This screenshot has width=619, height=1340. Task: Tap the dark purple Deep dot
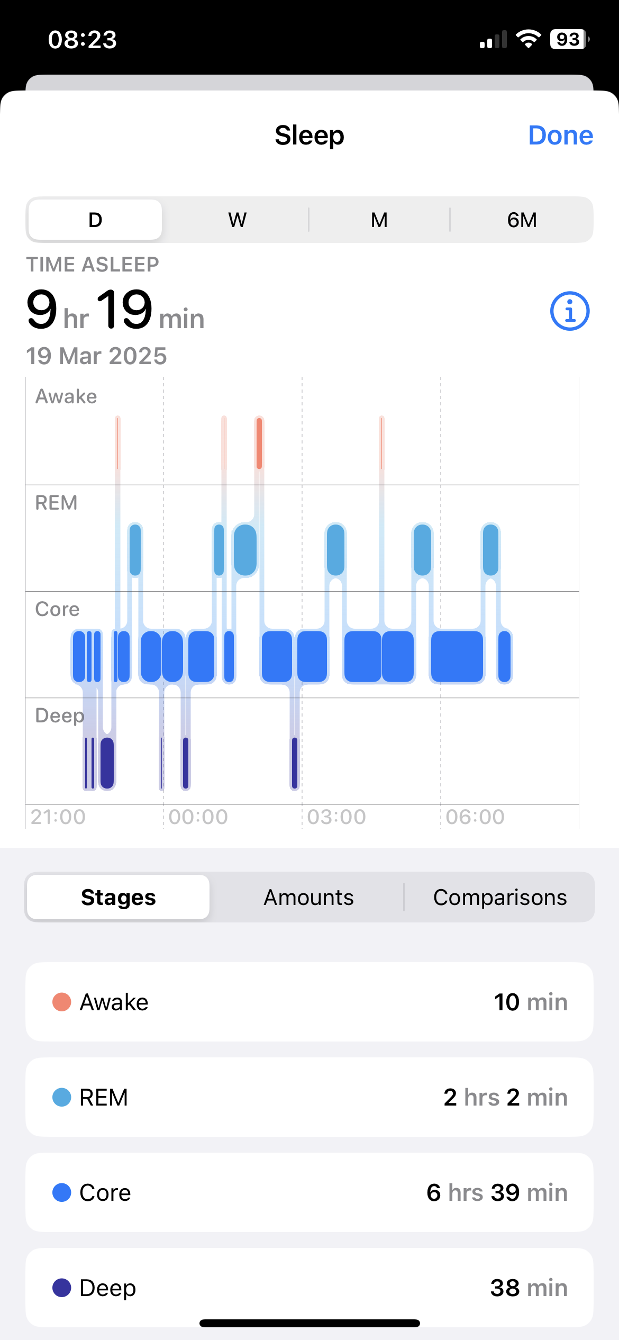pos(62,1288)
